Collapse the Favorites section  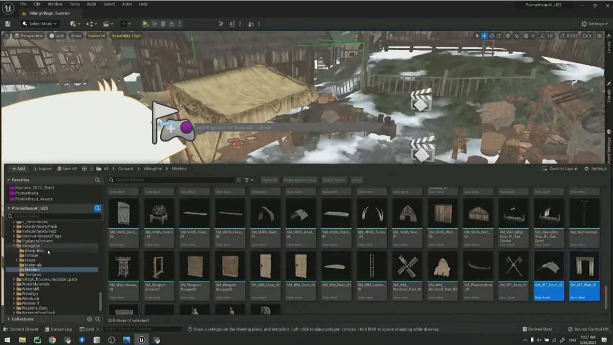point(8,180)
